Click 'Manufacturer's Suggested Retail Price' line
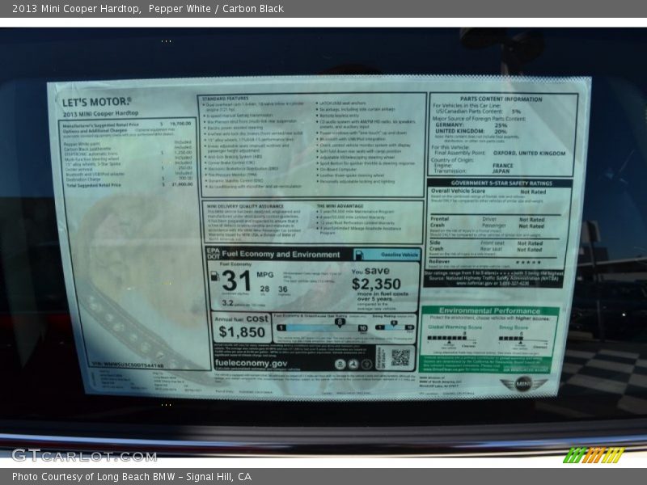This screenshot has height=485, width=647. pyautogui.click(x=127, y=124)
